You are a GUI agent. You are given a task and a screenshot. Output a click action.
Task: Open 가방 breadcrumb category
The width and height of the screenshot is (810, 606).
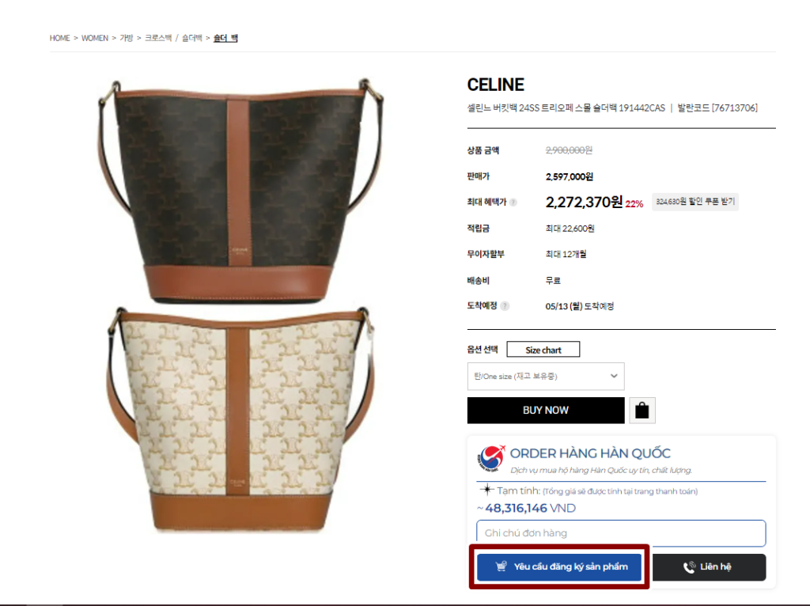pyautogui.click(x=127, y=38)
